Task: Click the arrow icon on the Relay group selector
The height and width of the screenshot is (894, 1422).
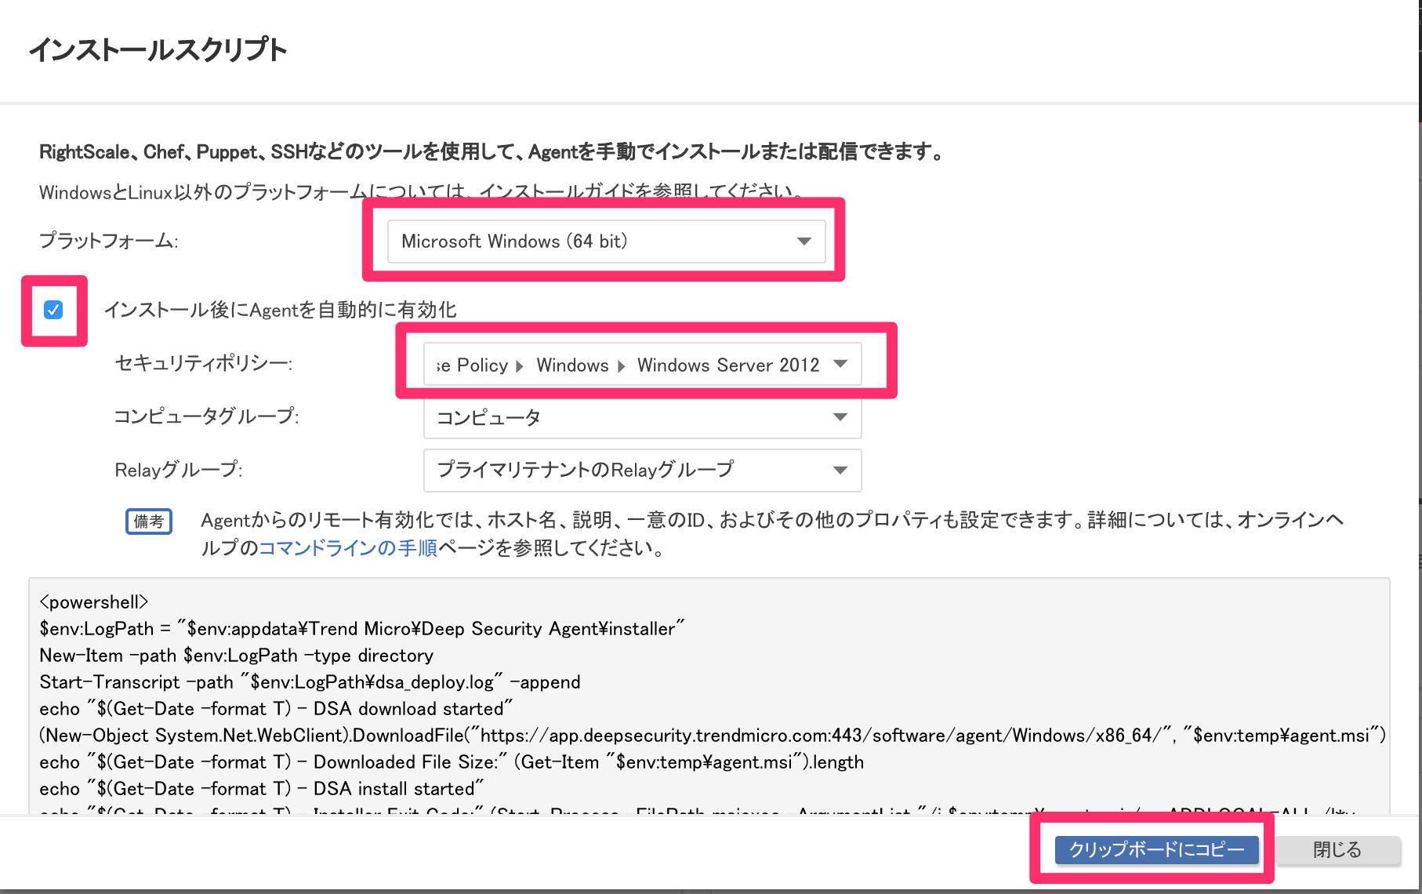Action: click(840, 470)
